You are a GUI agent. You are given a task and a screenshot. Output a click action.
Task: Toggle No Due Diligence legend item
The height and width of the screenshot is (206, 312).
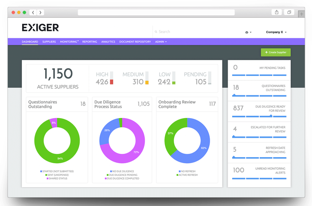122,171
